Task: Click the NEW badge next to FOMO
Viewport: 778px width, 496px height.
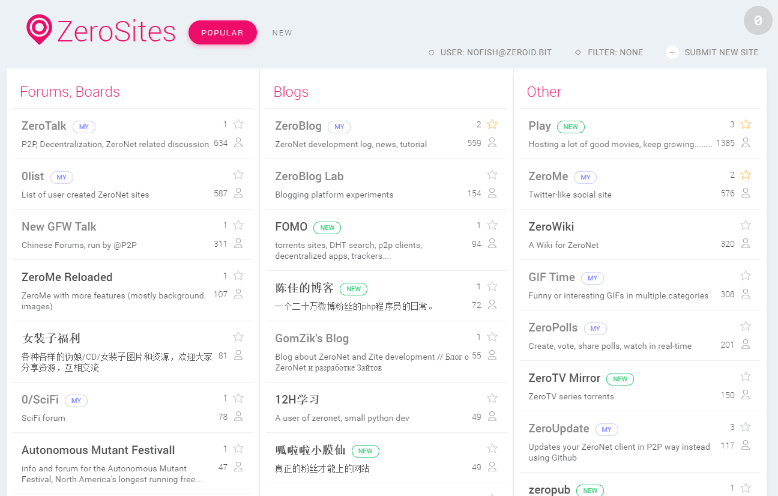Action: pyautogui.click(x=327, y=228)
